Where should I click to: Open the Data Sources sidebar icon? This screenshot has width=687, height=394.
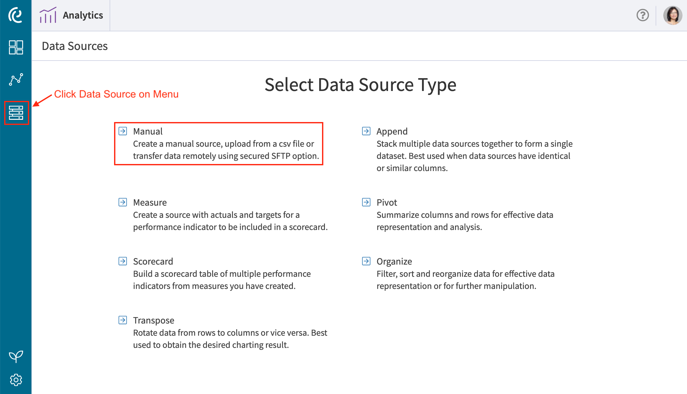coord(16,113)
